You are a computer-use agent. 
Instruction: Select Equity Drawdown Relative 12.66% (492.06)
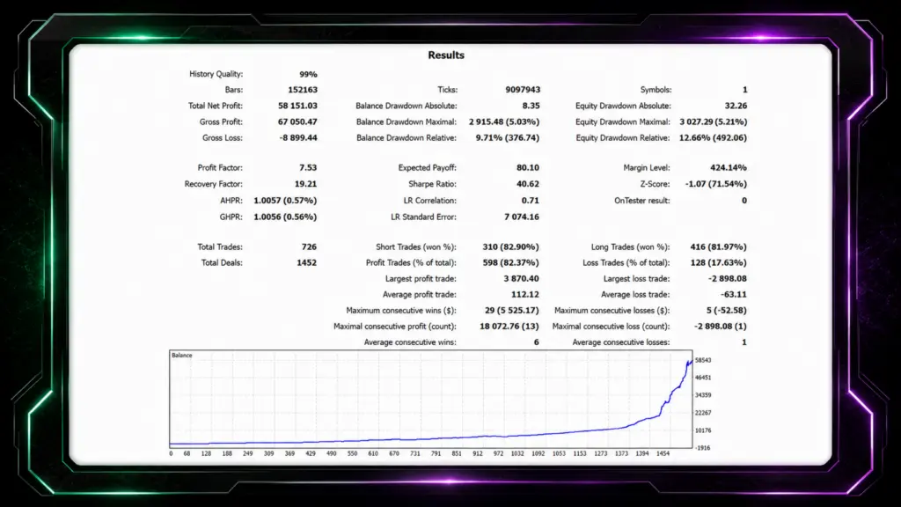click(713, 138)
